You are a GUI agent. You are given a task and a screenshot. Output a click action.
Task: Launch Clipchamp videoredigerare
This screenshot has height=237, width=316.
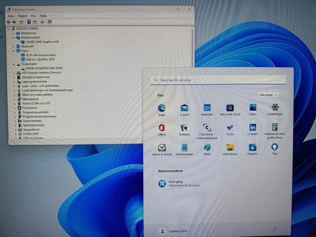pos(207,131)
